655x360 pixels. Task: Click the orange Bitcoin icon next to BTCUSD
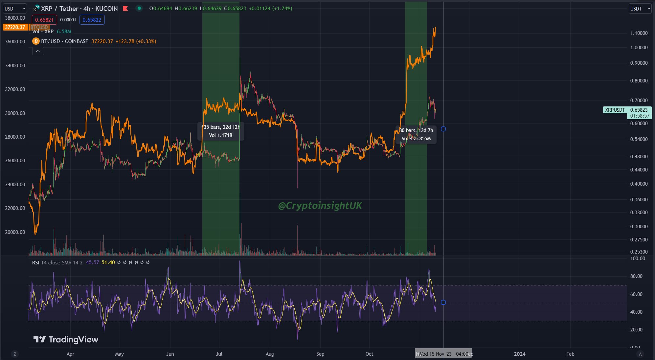35,41
